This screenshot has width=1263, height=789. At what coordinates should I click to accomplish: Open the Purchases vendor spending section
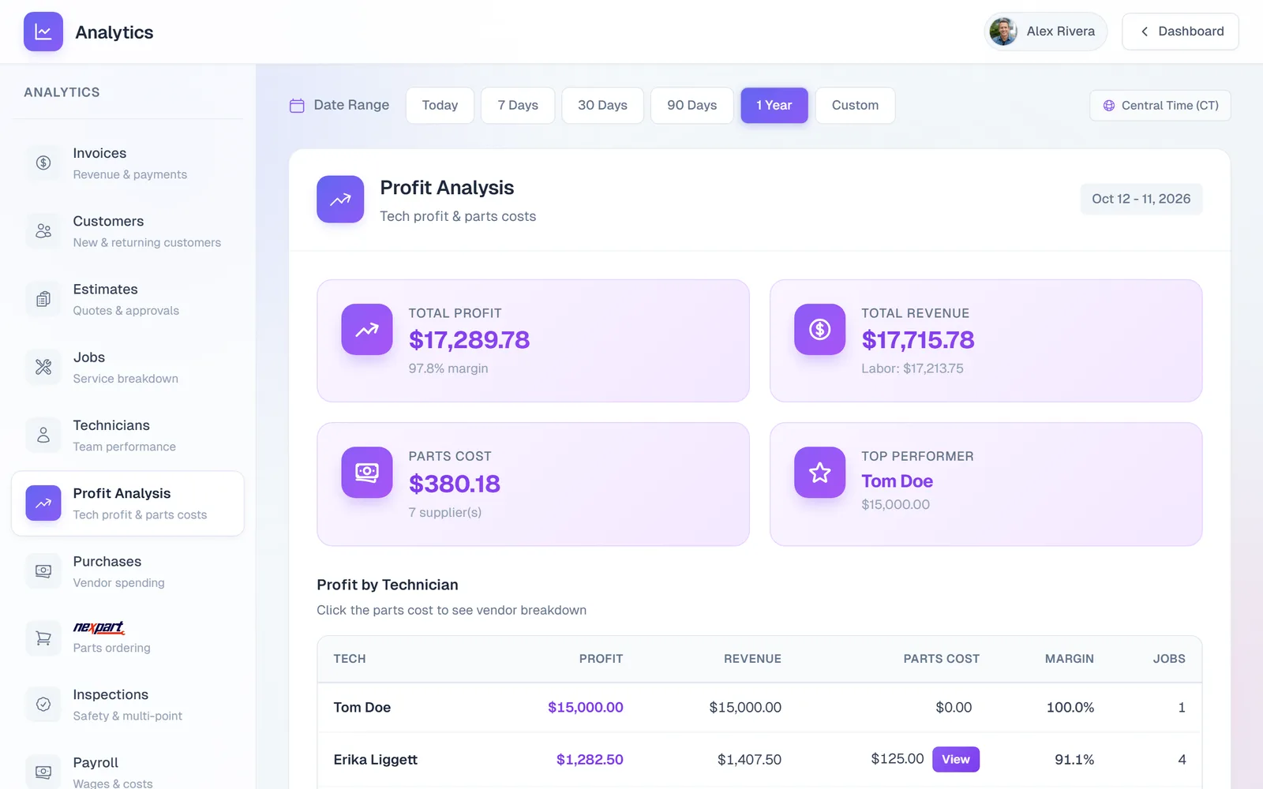[128, 571]
